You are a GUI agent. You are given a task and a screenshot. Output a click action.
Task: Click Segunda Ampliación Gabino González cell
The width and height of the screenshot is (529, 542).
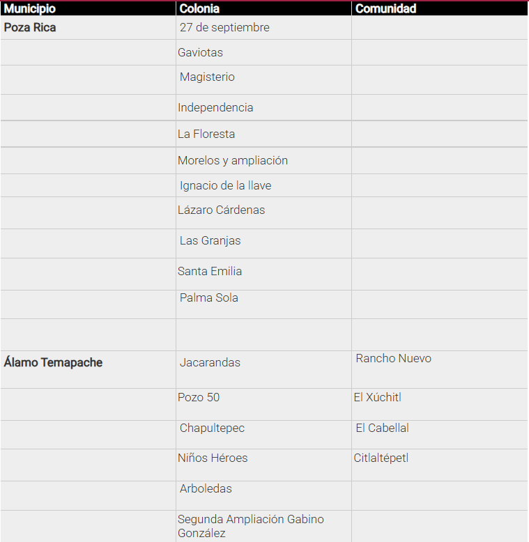point(251,527)
